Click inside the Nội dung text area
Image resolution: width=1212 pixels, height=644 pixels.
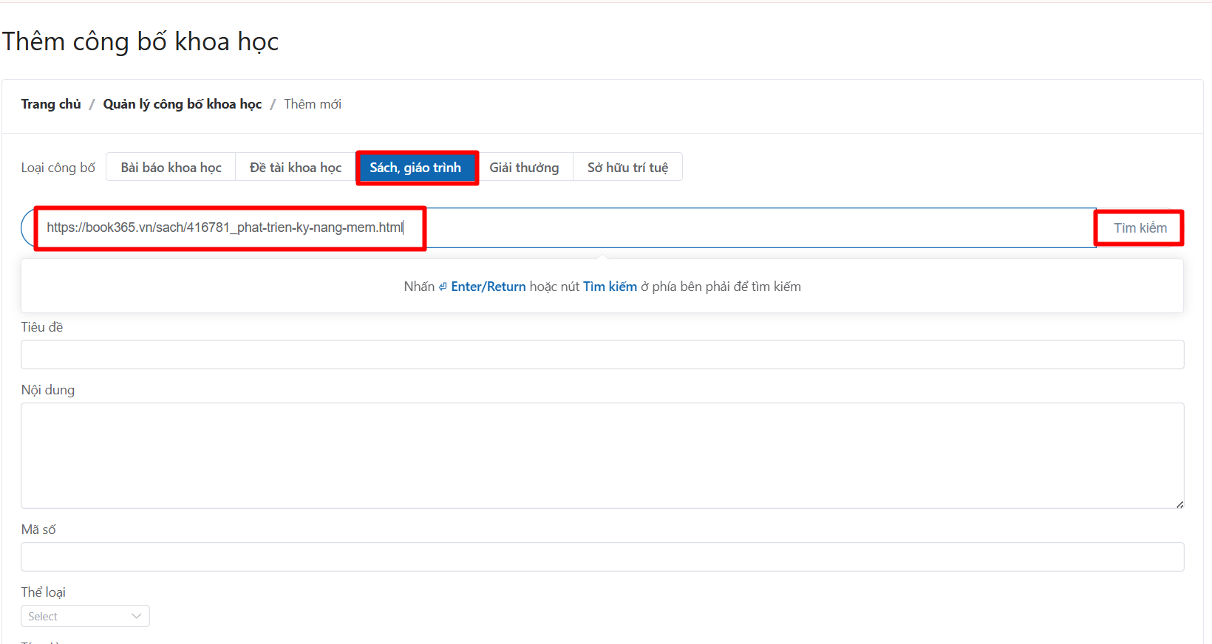click(x=602, y=455)
